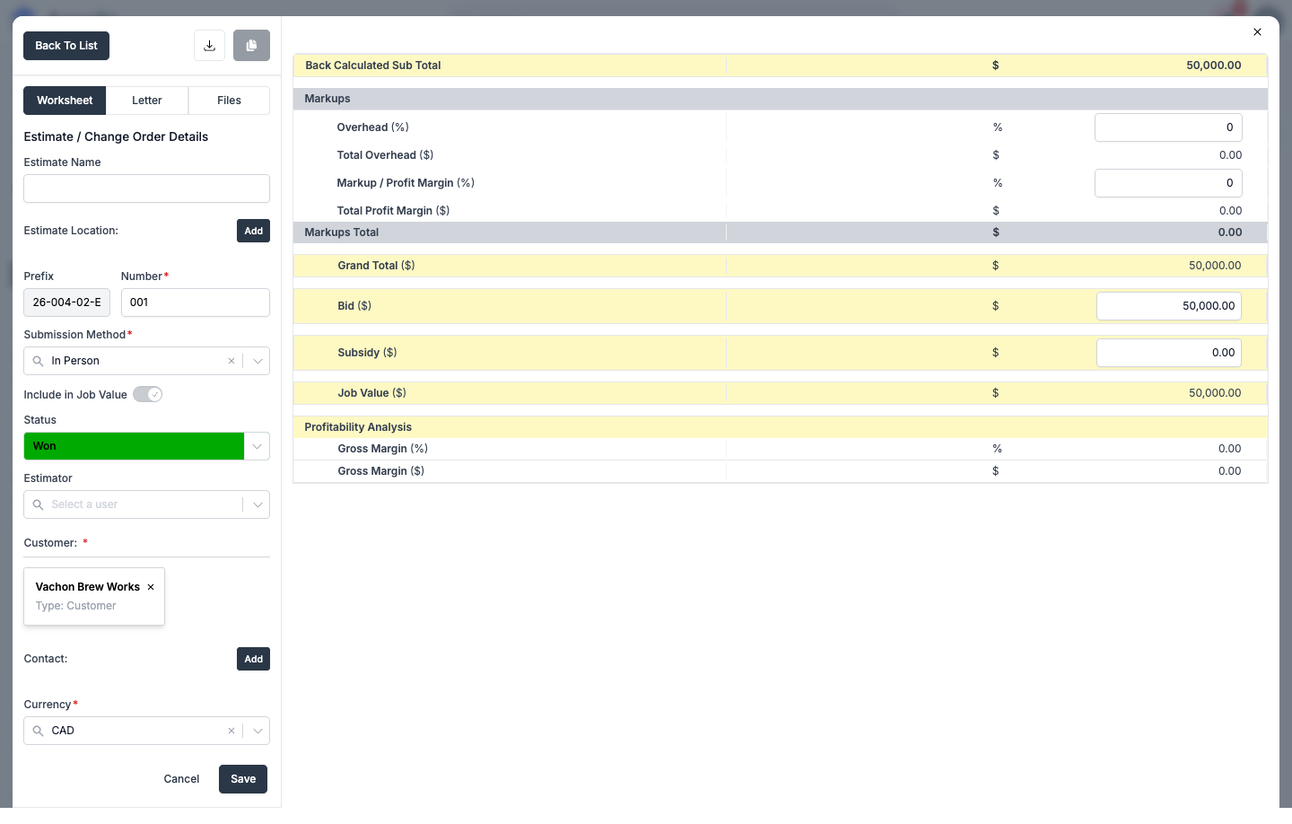The height and width of the screenshot is (824, 1292).
Task: Click the Subsidy ($) amount field
Action: tap(1169, 353)
